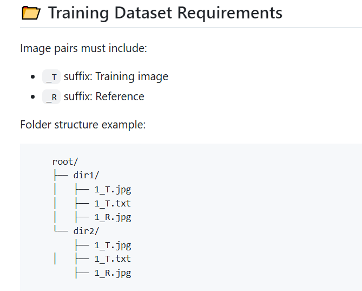Click 1_R.jpg under dir1

point(113,217)
